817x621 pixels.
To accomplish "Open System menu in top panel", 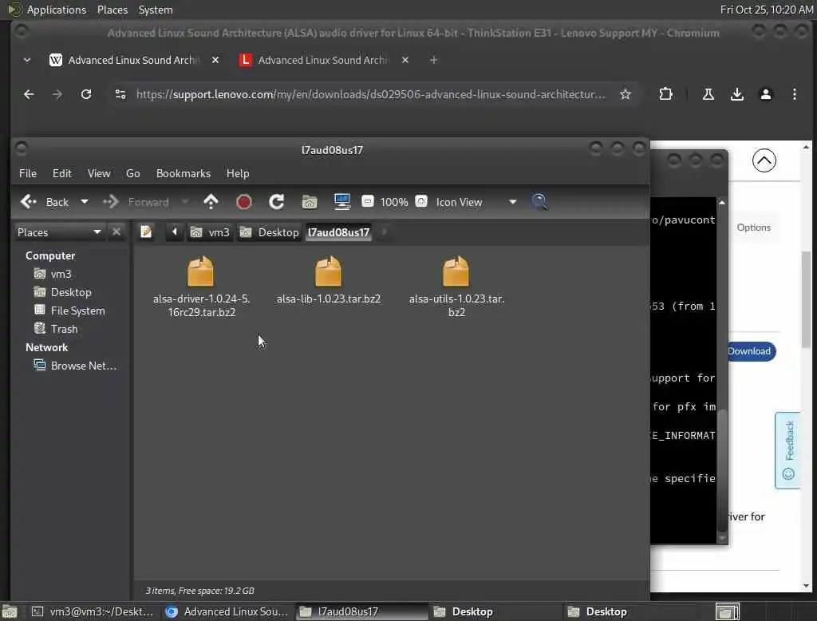I will pos(156,10).
